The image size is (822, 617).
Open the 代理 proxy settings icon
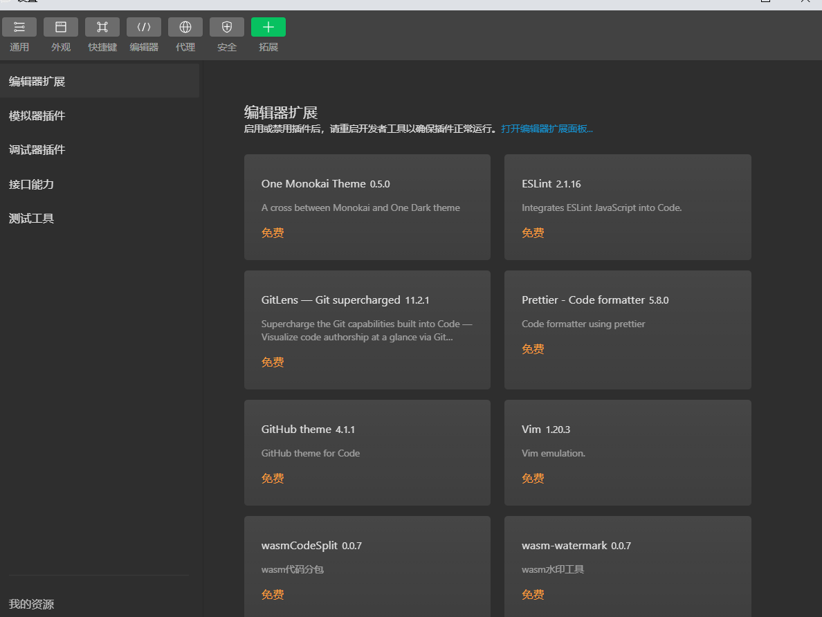[185, 27]
